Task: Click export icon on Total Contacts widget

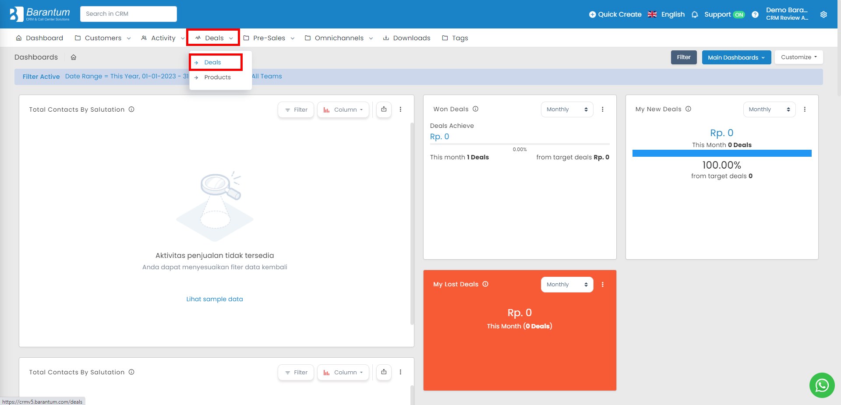Action: pos(384,109)
